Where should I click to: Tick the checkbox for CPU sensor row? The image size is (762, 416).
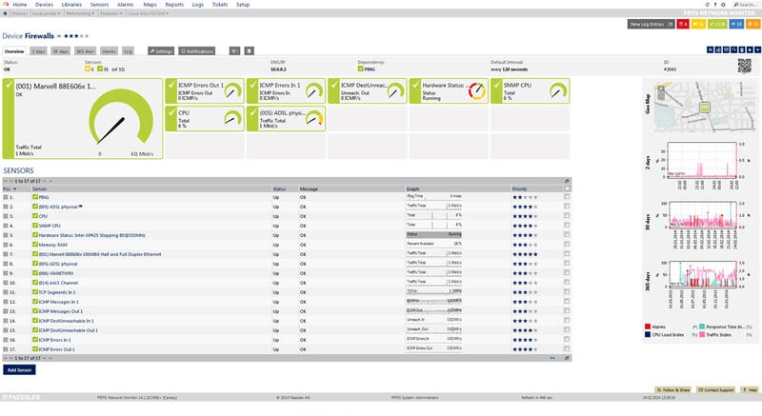coord(567,216)
